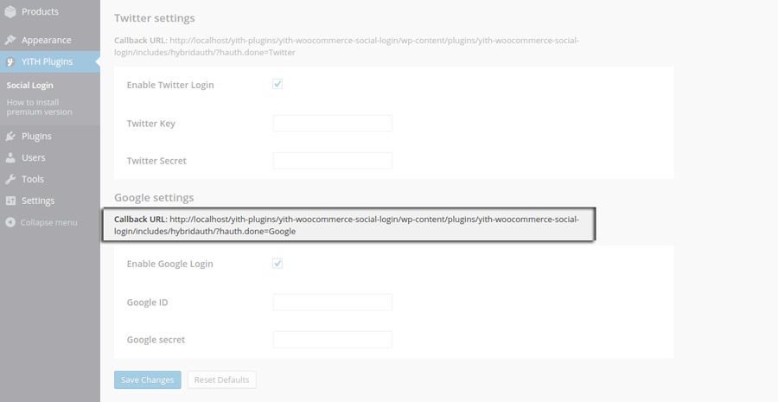Click the Reset Defaults button

click(222, 380)
